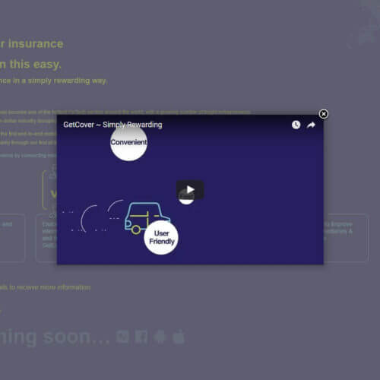This screenshot has width=380, height=380.
Task: Click the Convenient bubble in the video
Action: (x=128, y=142)
